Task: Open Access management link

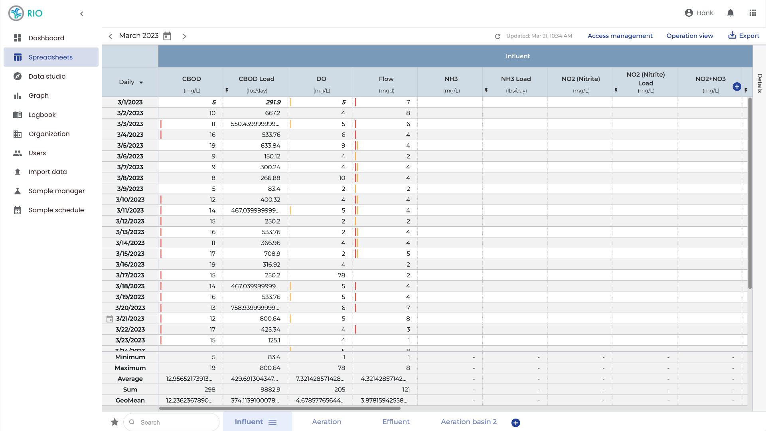Action: [620, 36]
